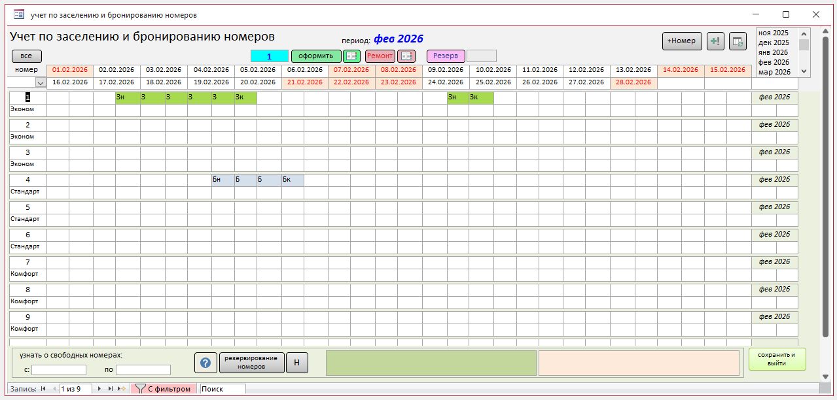Click the 'Поиск' search field
837x400 pixels.
tap(223, 389)
